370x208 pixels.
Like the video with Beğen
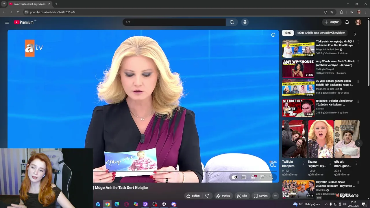(x=193, y=196)
